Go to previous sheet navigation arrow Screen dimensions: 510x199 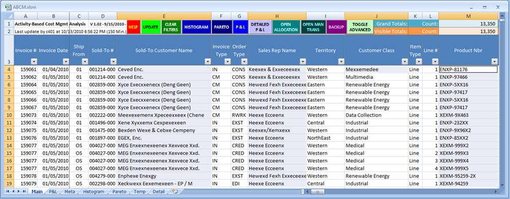coord(13,191)
